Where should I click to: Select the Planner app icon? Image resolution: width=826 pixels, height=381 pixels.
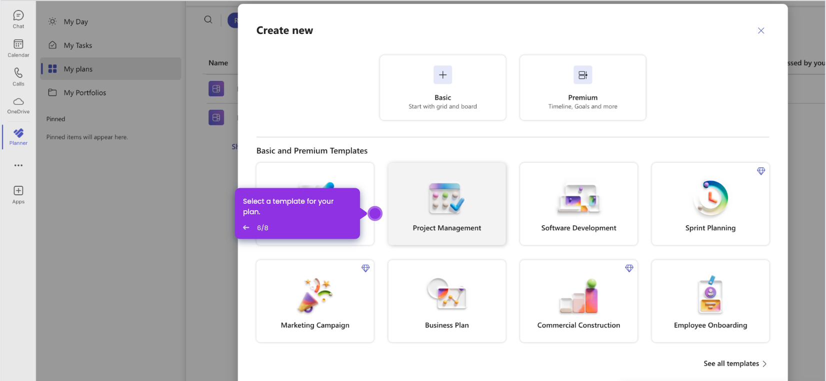(x=18, y=136)
